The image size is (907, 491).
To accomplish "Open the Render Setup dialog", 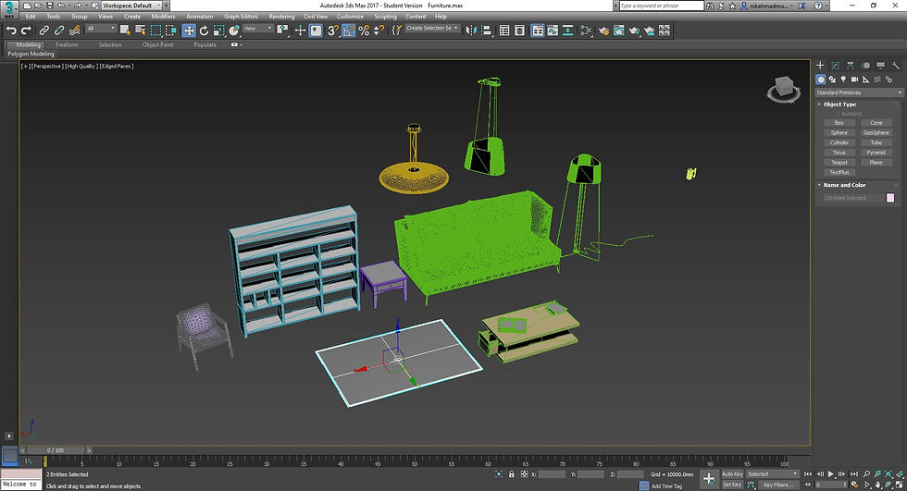I will 603,30.
